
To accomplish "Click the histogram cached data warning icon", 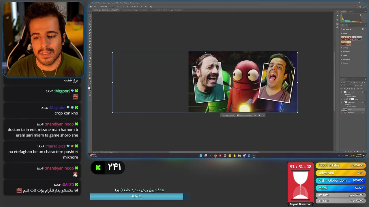I will [x=361, y=15].
